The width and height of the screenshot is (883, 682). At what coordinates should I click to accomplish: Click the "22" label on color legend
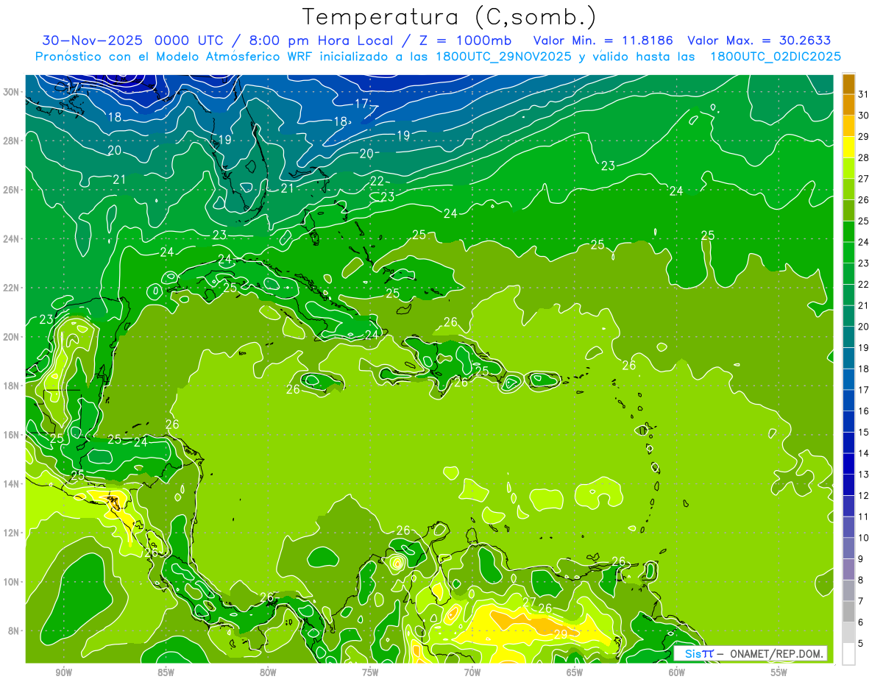864,284
